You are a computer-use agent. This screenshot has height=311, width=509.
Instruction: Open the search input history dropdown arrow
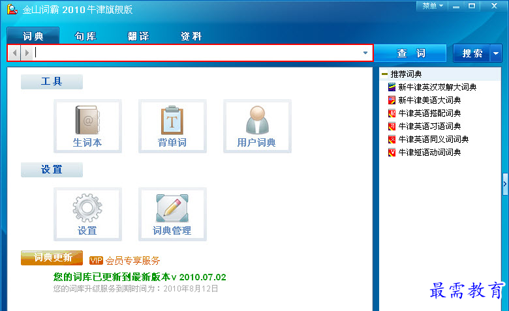(x=365, y=53)
